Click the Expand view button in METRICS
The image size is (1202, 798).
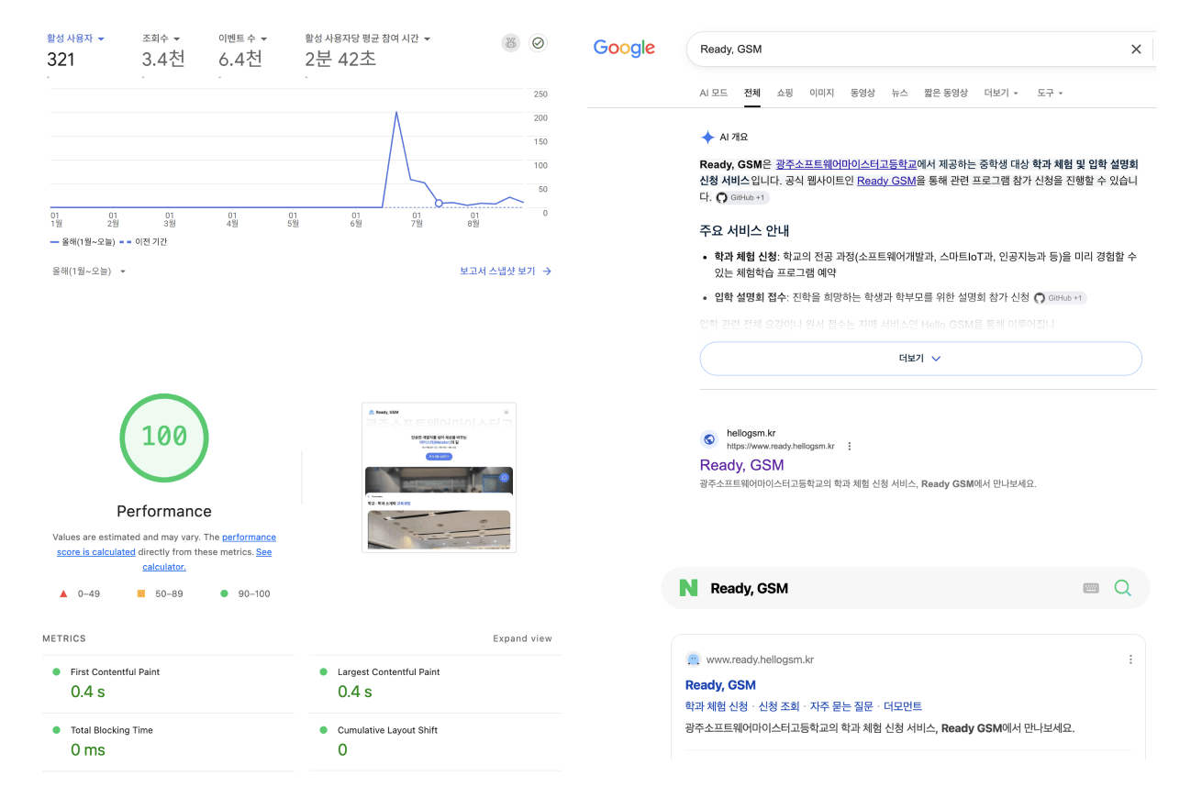(x=522, y=638)
